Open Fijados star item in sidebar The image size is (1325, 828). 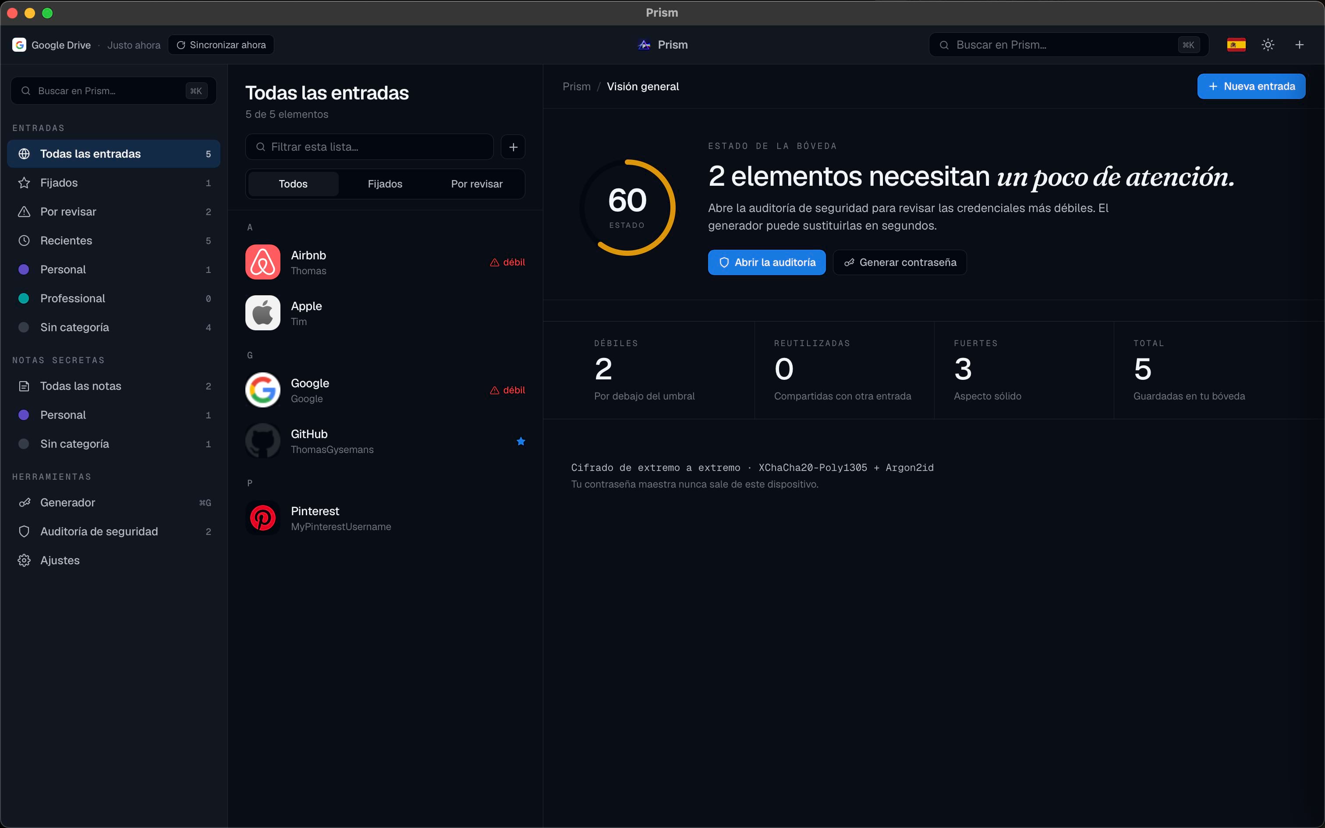(113, 183)
